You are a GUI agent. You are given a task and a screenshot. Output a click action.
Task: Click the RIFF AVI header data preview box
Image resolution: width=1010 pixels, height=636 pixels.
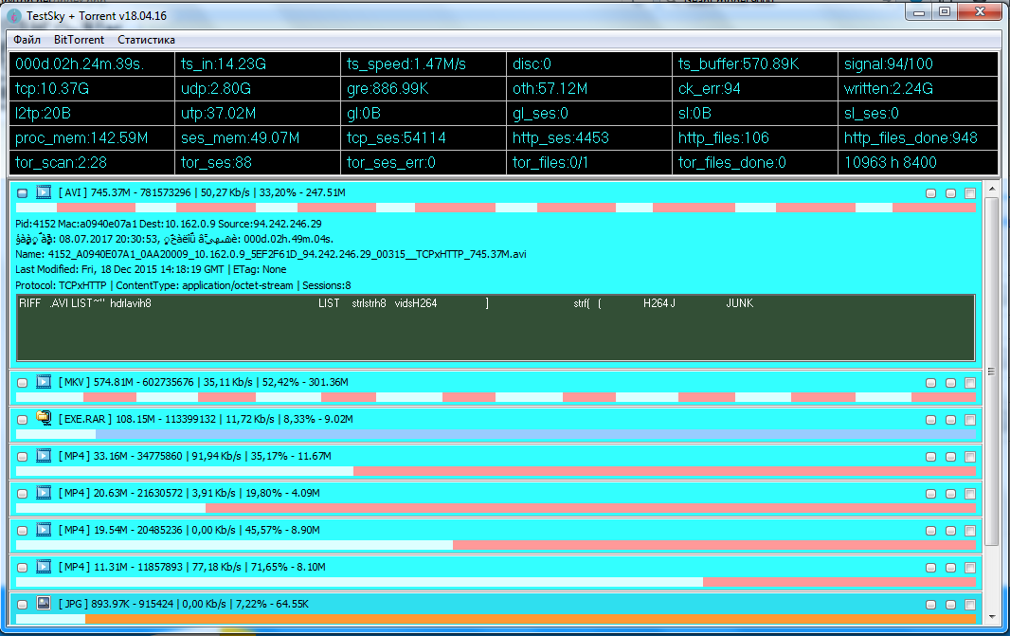(496, 327)
